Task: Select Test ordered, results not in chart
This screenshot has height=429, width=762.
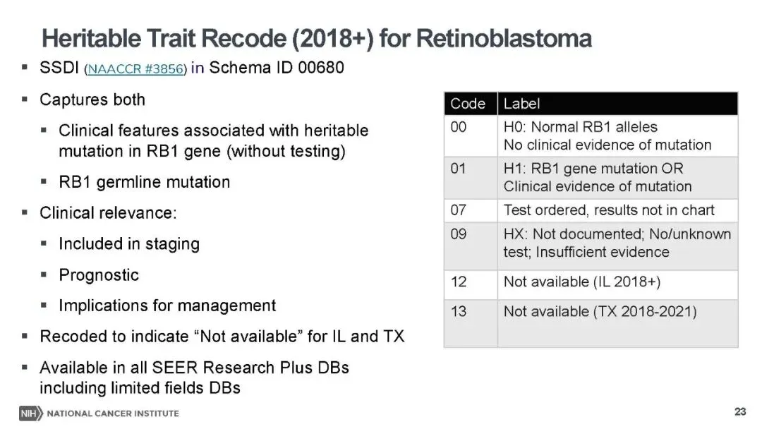Action: (609, 210)
